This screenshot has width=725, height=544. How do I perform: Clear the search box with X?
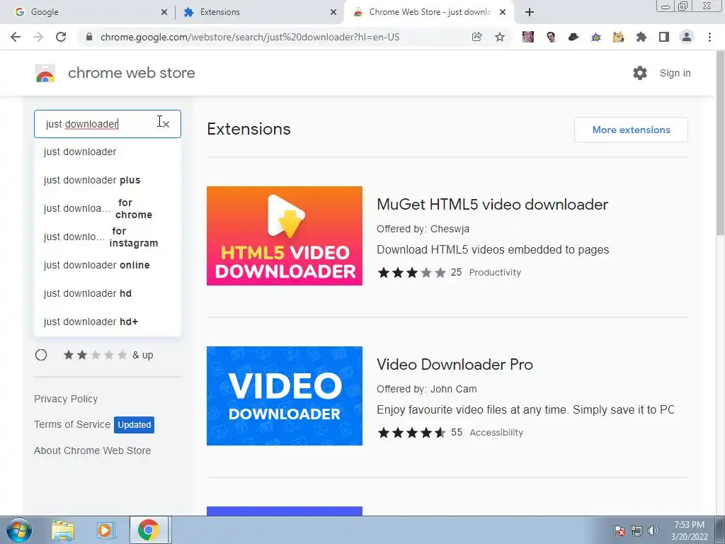[x=166, y=124]
